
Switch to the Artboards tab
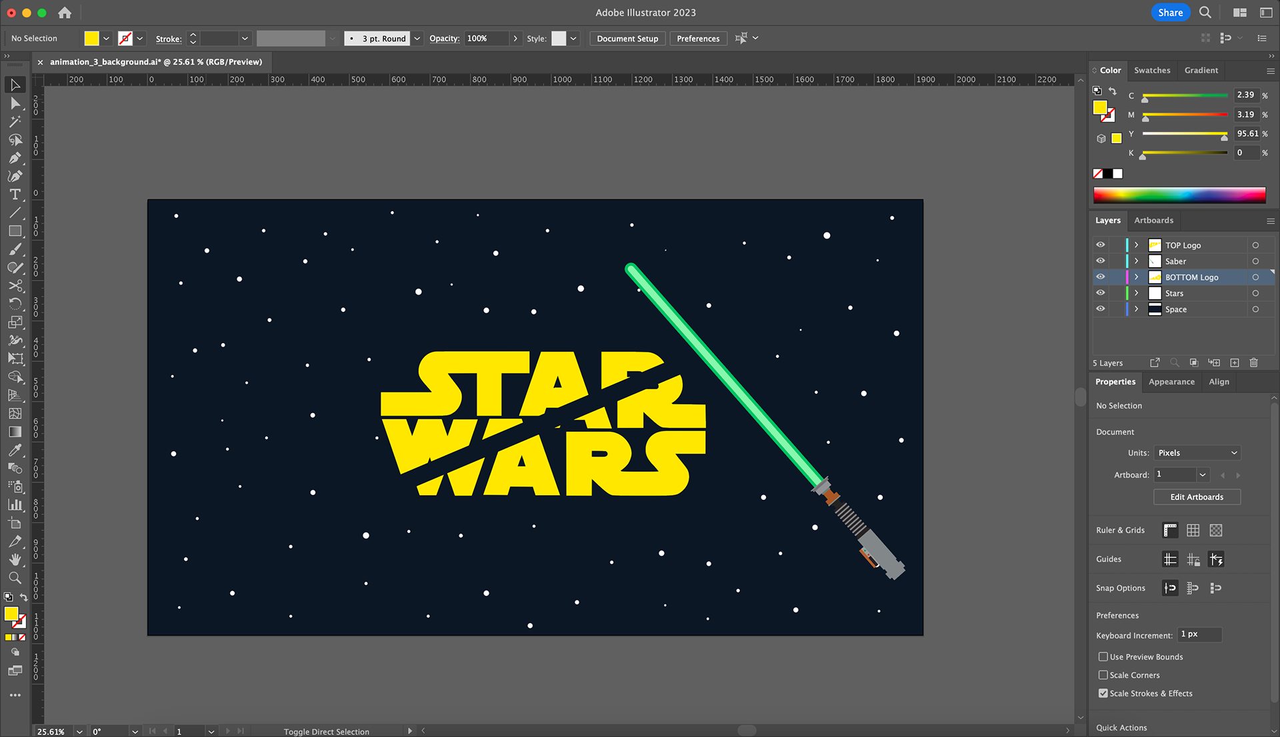tap(1153, 220)
